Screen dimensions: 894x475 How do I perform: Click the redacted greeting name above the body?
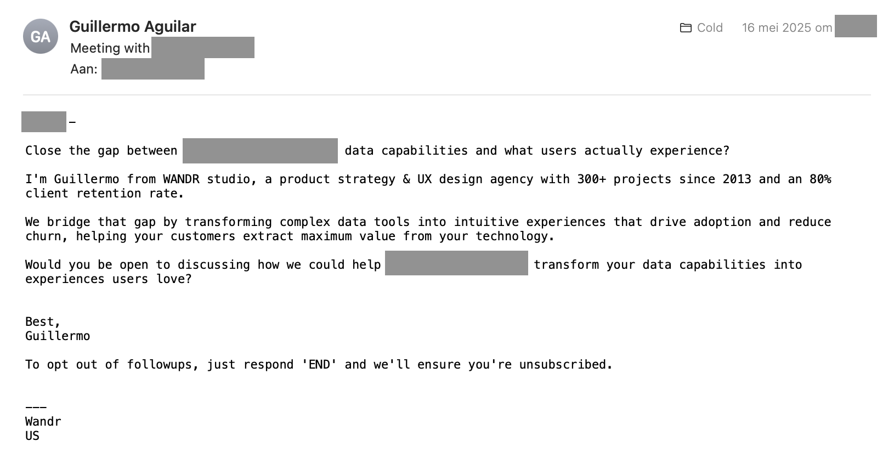(x=44, y=122)
